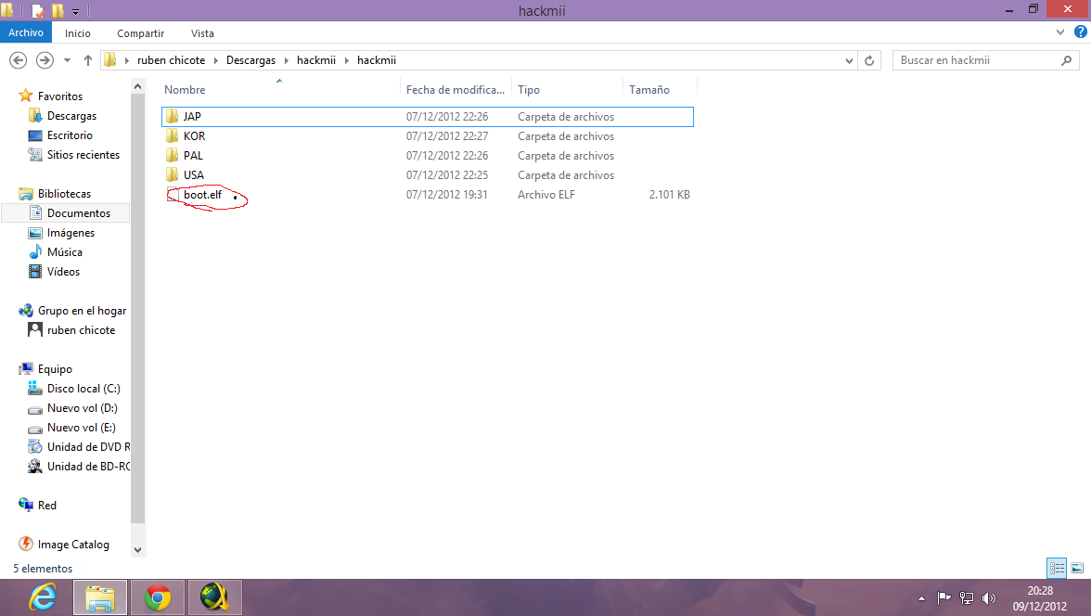Open Nuevo vol (D:) drive
1091x616 pixels.
pyautogui.click(x=82, y=408)
